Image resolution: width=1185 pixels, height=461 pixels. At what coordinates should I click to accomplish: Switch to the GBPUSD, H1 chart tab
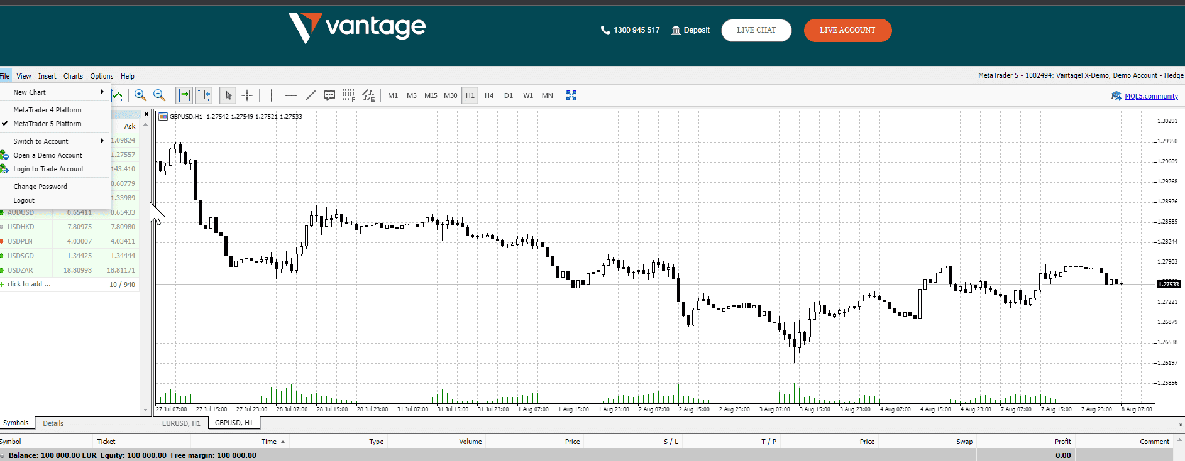pos(234,423)
